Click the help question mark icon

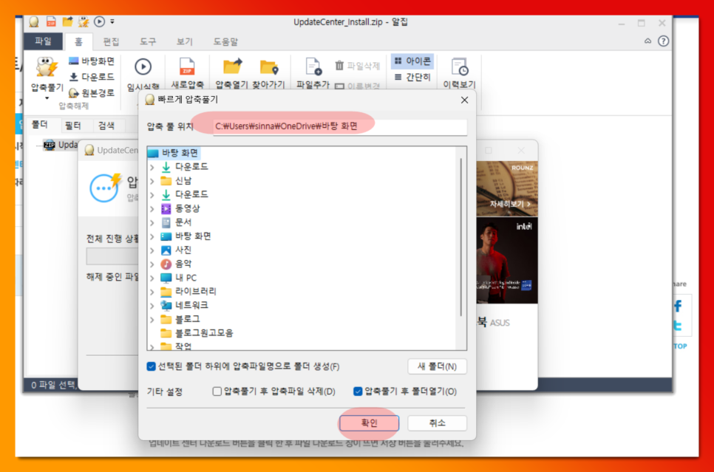coord(664,41)
